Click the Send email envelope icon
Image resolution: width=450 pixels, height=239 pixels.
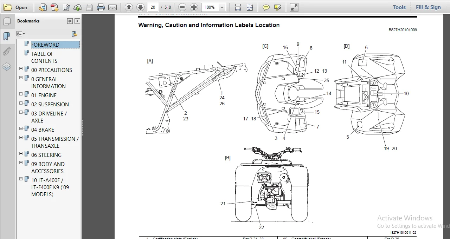coord(112,7)
